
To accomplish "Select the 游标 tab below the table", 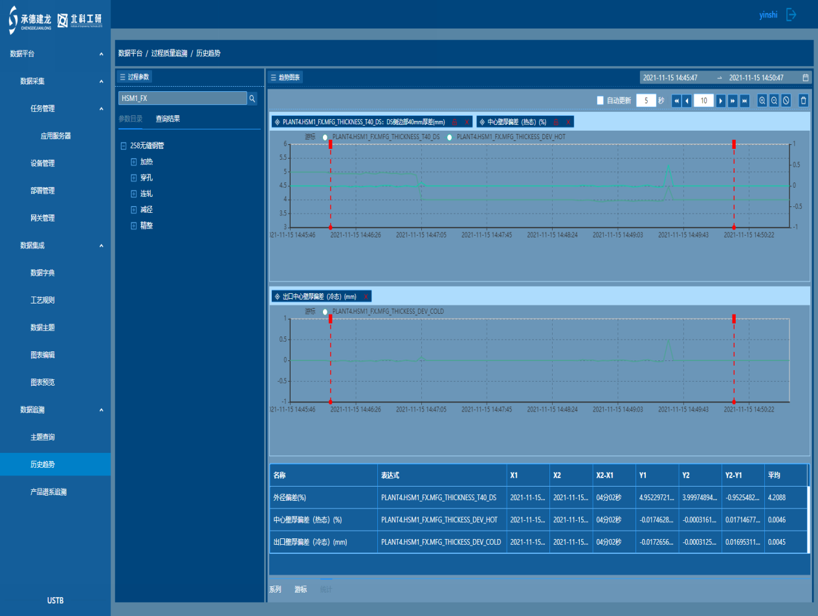I will 300,589.
